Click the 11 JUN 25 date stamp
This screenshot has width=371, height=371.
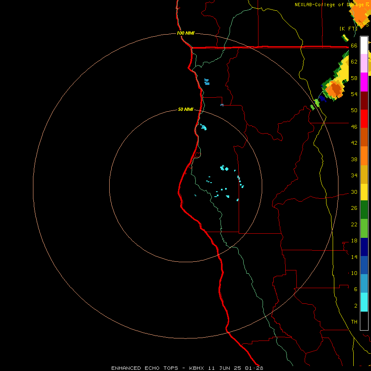(225, 368)
